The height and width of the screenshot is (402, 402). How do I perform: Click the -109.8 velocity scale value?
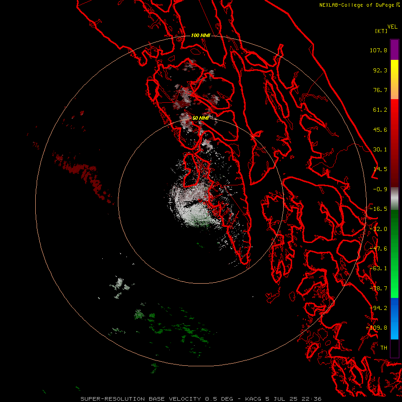tap(377, 328)
